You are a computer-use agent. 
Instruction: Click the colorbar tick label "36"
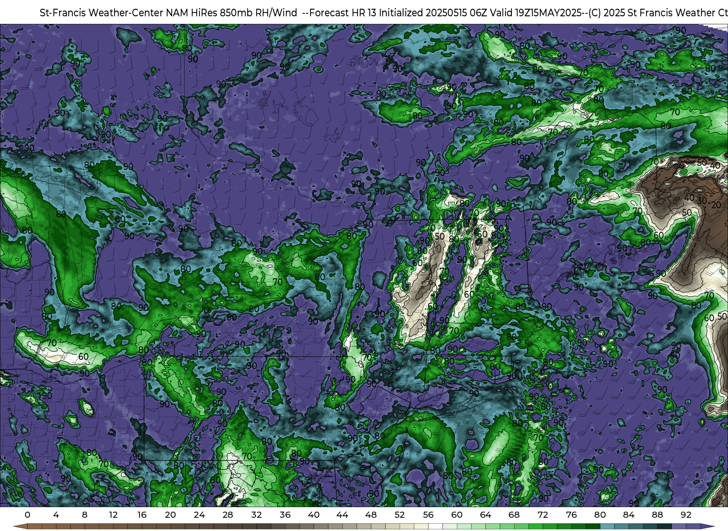285,515
